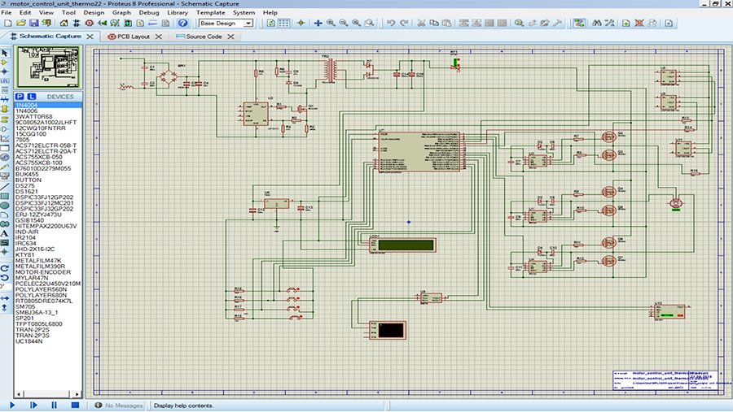This screenshot has height=412, width=733.
Task: Click the Zoom In magnifier icon
Action: pyautogui.click(x=331, y=24)
